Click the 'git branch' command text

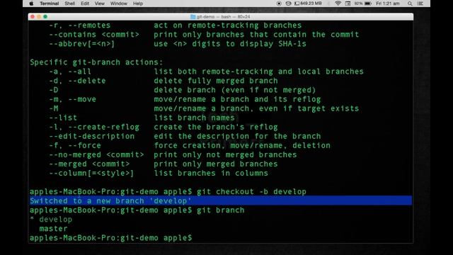point(220,210)
